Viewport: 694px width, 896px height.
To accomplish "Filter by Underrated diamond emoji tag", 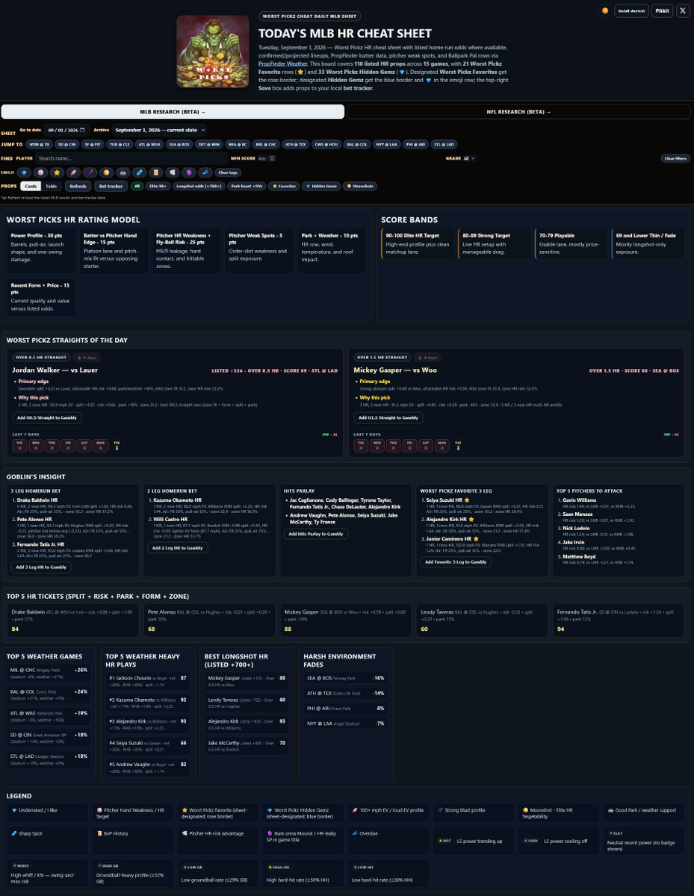I will [25, 172].
